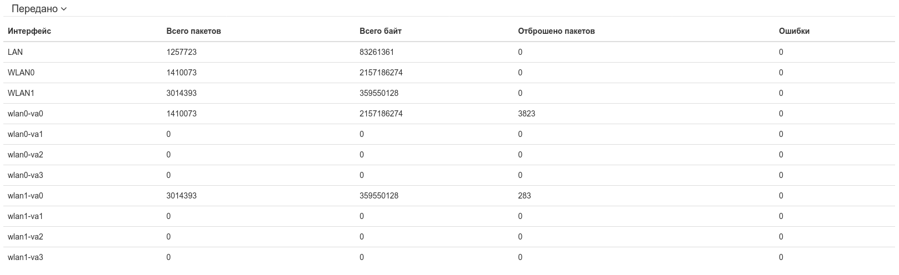Click LAN total bytes value 83261361

click(377, 52)
